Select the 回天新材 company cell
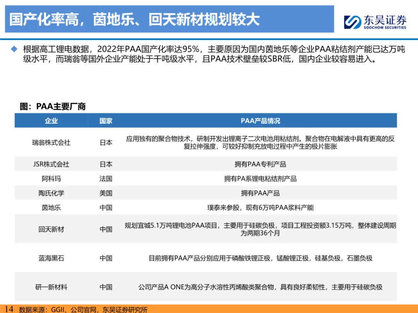This screenshot has width=418, height=313. point(51,229)
